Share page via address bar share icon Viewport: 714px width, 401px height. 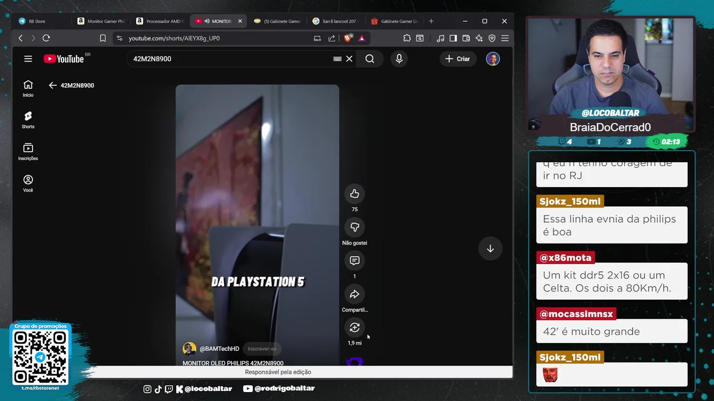pos(332,38)
